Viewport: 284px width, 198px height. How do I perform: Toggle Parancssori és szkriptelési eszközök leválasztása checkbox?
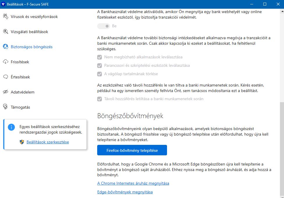coord(100,65)
